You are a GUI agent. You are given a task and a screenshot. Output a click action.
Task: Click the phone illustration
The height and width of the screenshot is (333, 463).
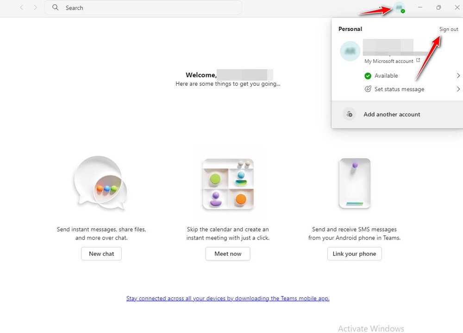coord(355,183)
